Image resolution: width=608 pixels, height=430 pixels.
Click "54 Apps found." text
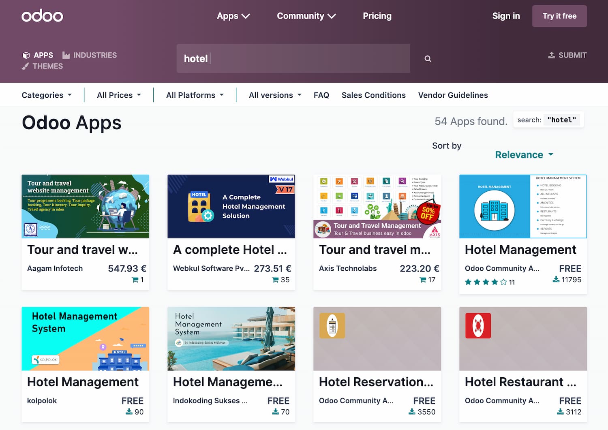tap(471, 121)
